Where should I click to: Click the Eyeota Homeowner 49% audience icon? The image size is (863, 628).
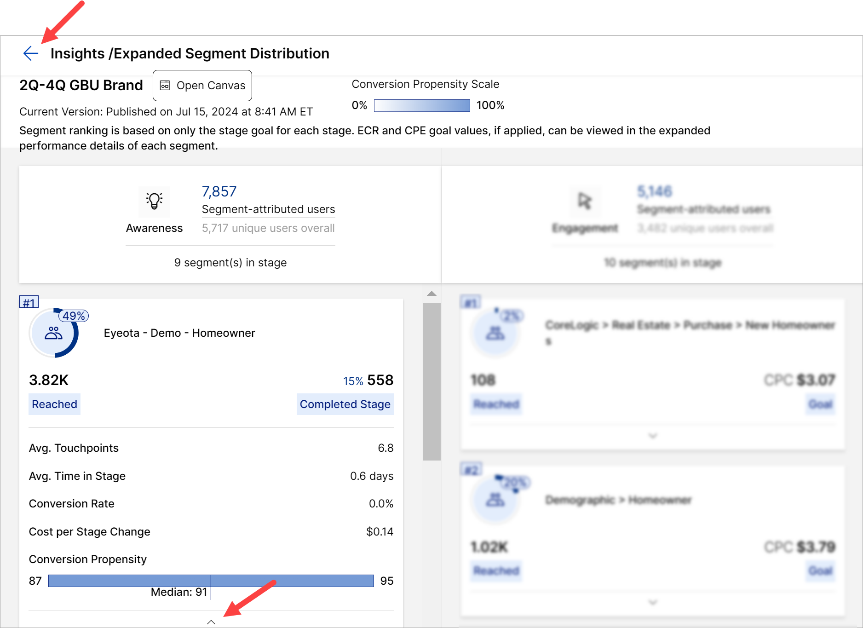pos(53,333)
